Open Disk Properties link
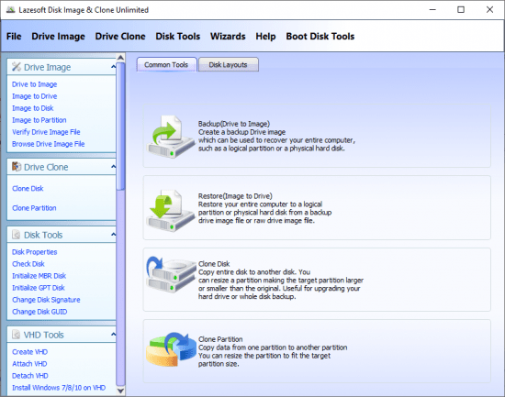The height and width of the screenshot is (397, 505). [x=35, y=252]
